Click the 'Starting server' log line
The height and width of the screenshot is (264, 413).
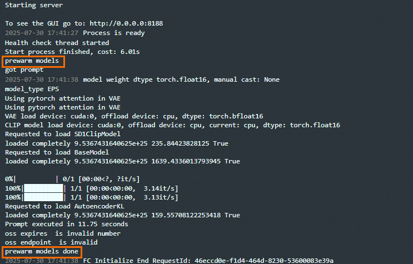34,5
